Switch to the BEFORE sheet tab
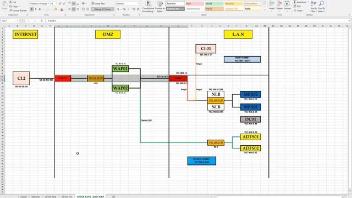Image resolution: width=352 pixels, height=198 pixels. tap(35, 197)
